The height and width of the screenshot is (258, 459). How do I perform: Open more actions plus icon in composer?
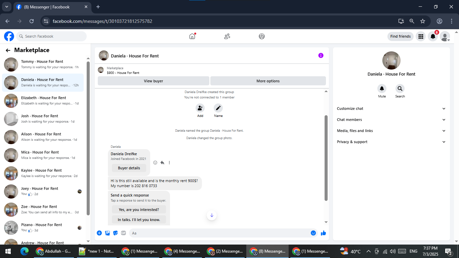(99, 233)
